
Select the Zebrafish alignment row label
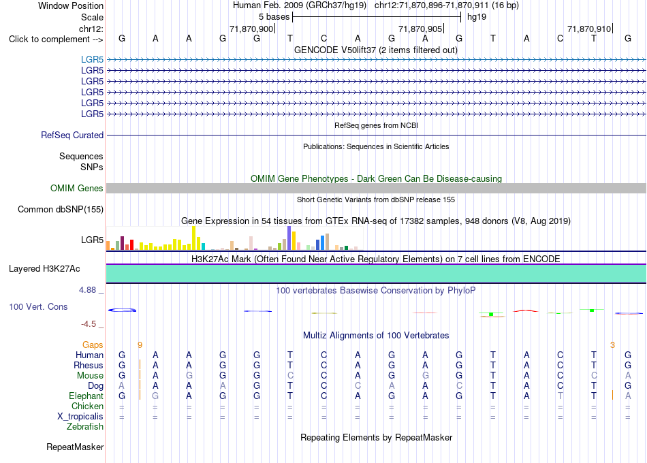85,427
